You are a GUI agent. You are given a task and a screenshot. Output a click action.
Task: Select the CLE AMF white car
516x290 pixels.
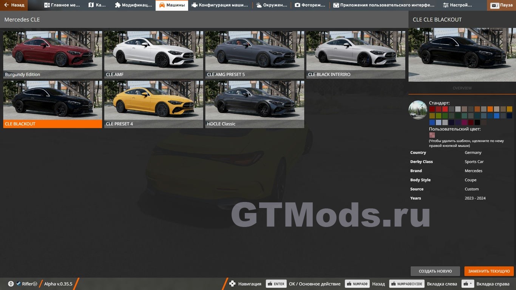pos(154,55)
